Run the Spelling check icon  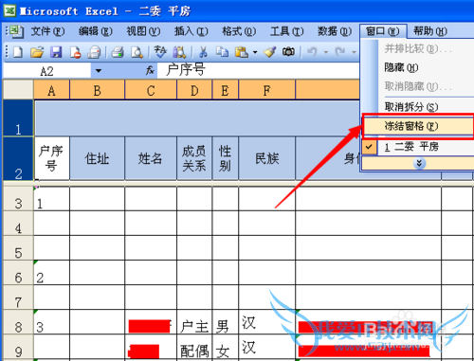point(160,52)
